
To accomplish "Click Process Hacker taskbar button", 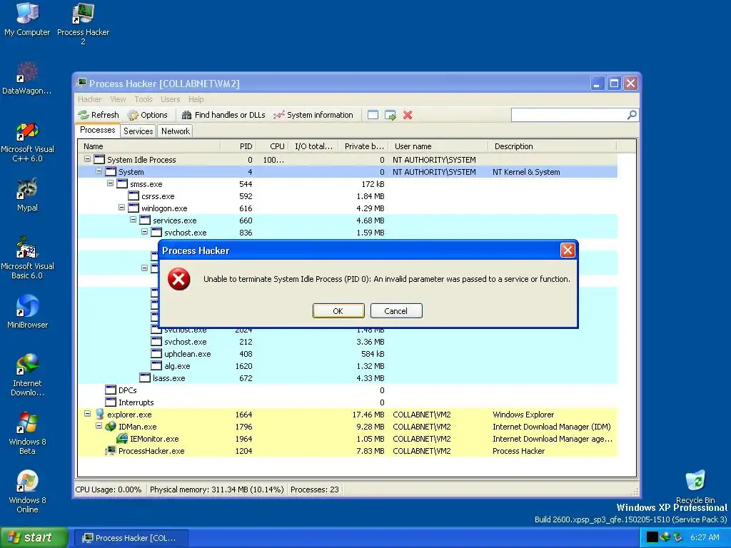I will point(132,538).
